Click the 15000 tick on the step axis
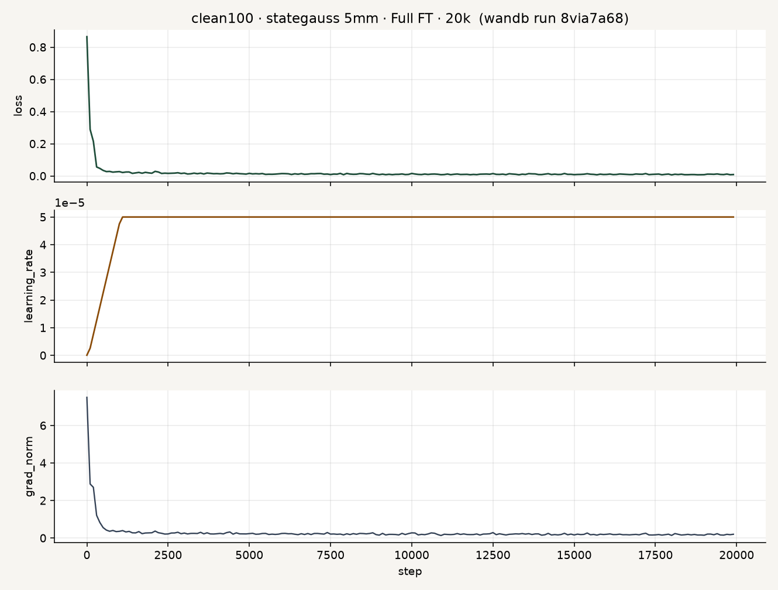 click(x=574, y=554)
